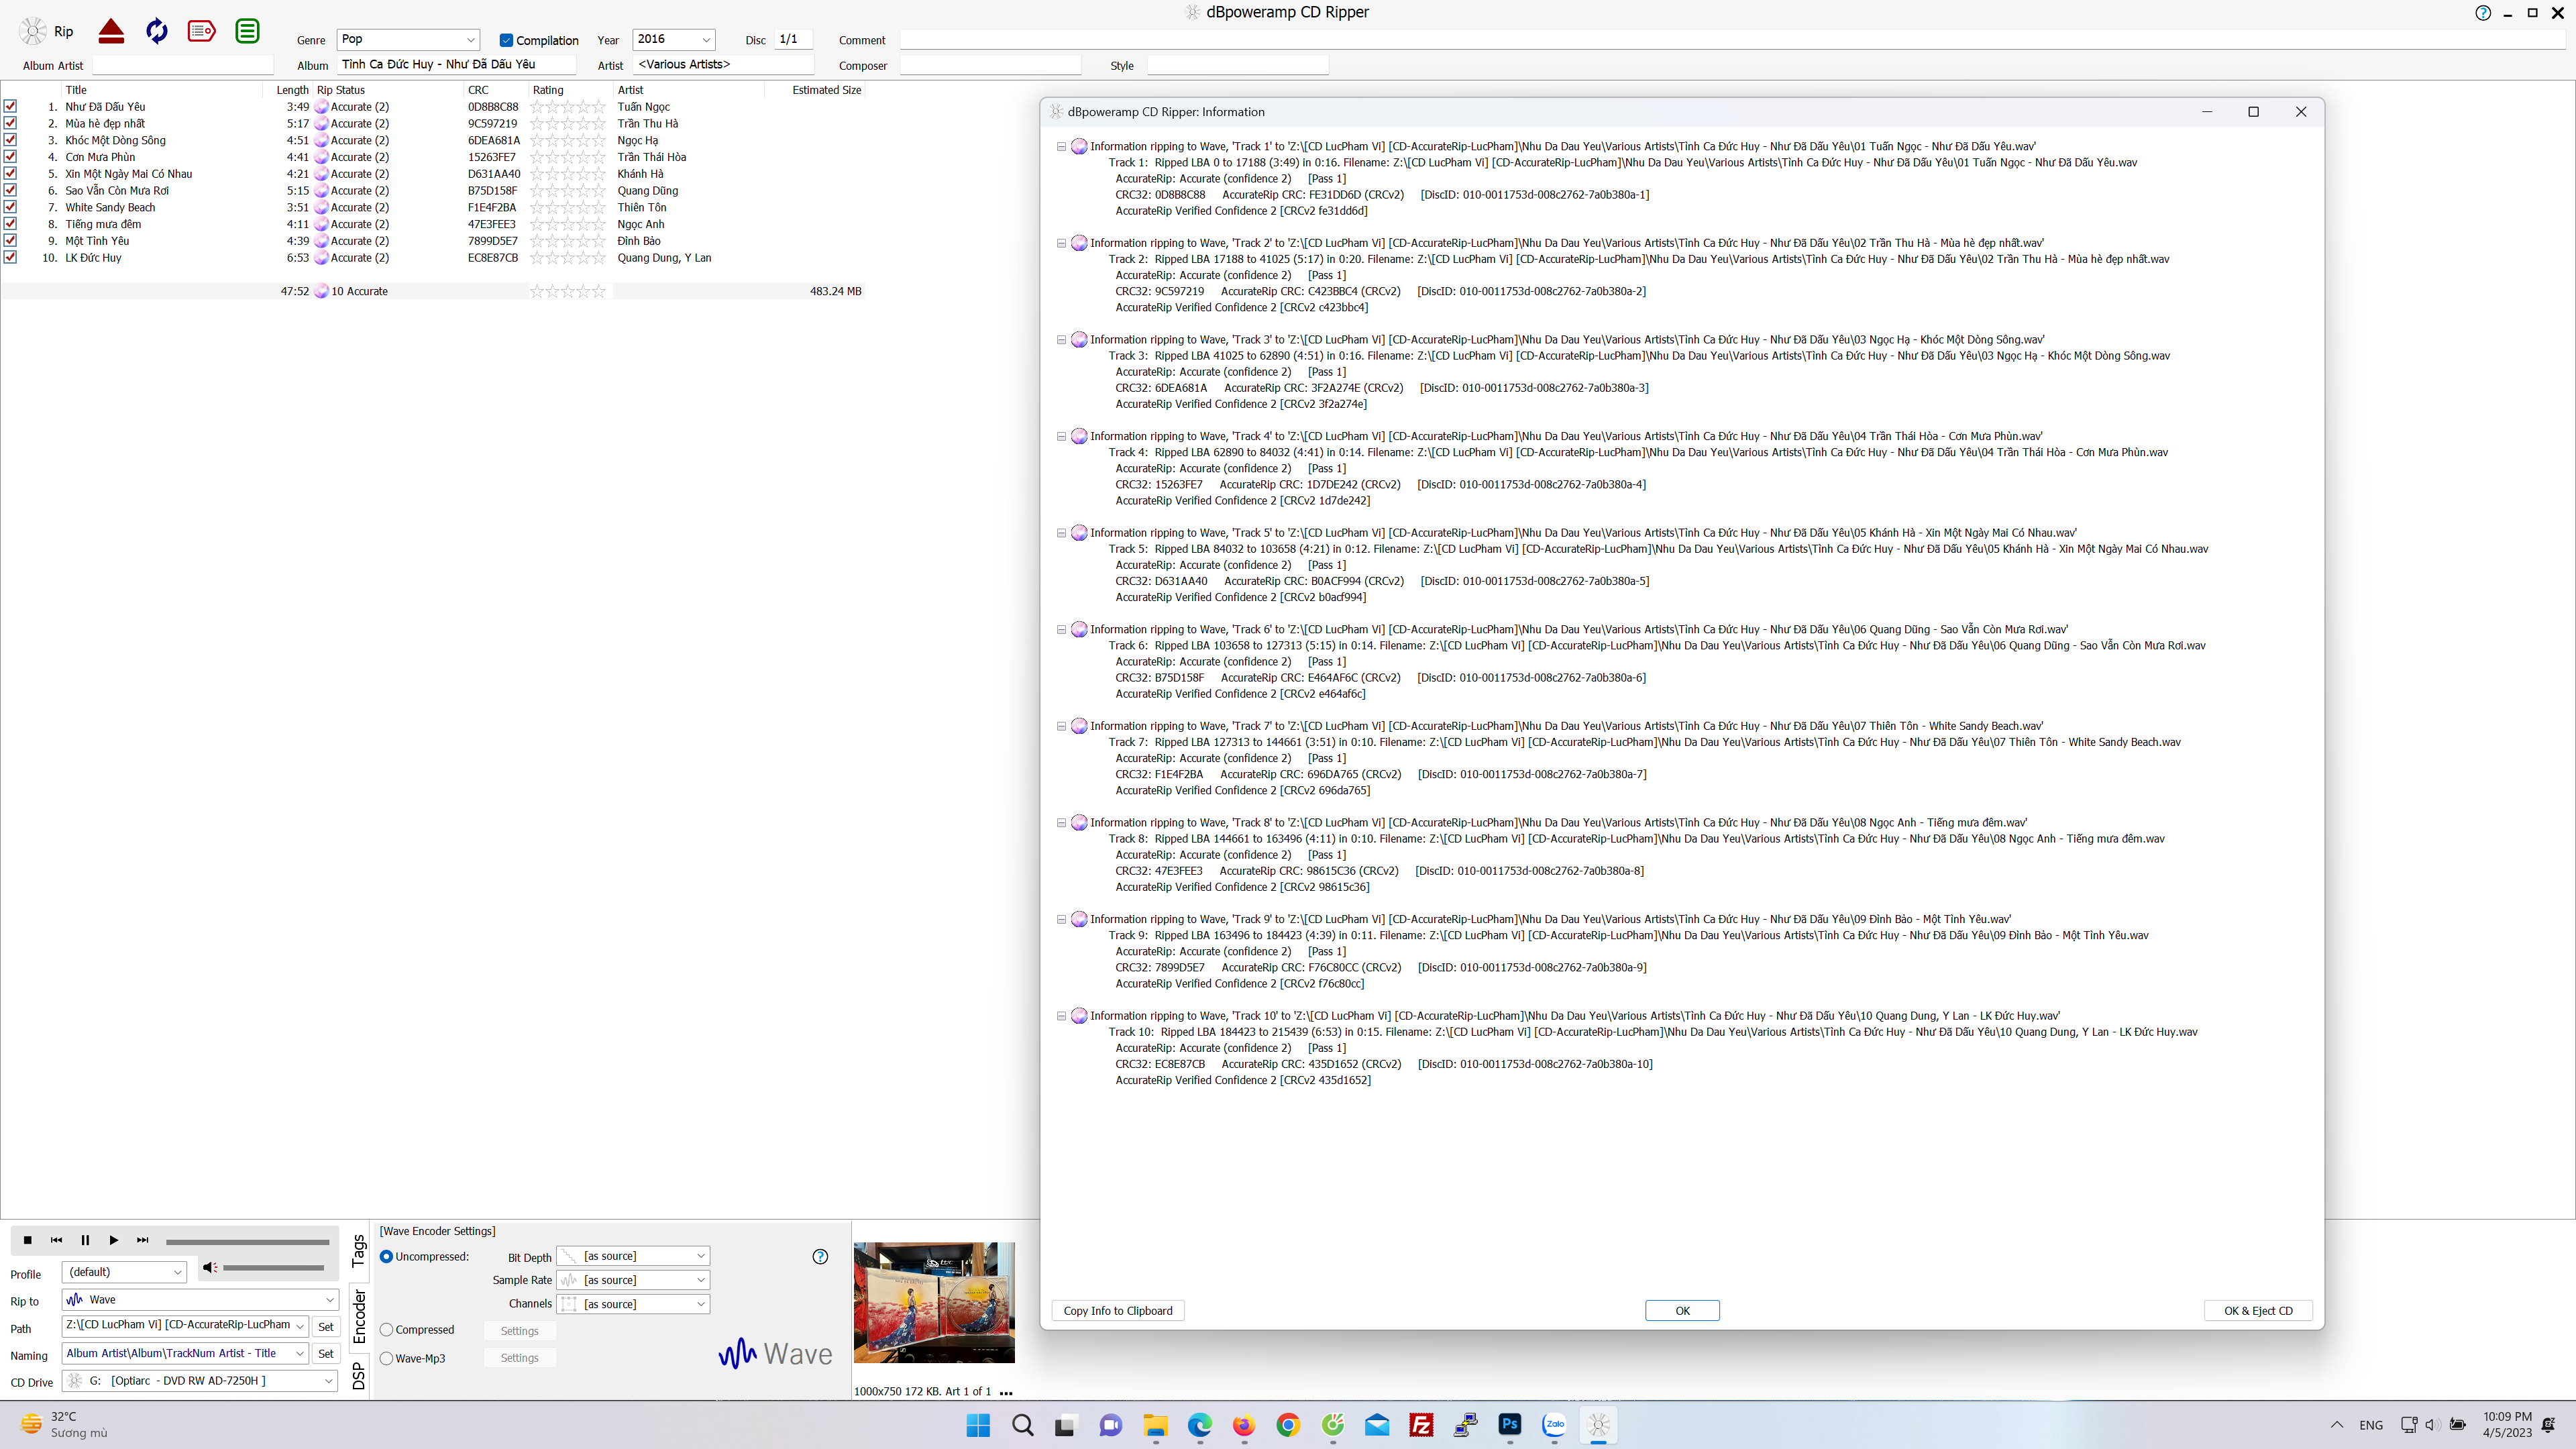Select Compressed radio option
This screenshot has width=2576, height=1449.
coord(386,1330)
